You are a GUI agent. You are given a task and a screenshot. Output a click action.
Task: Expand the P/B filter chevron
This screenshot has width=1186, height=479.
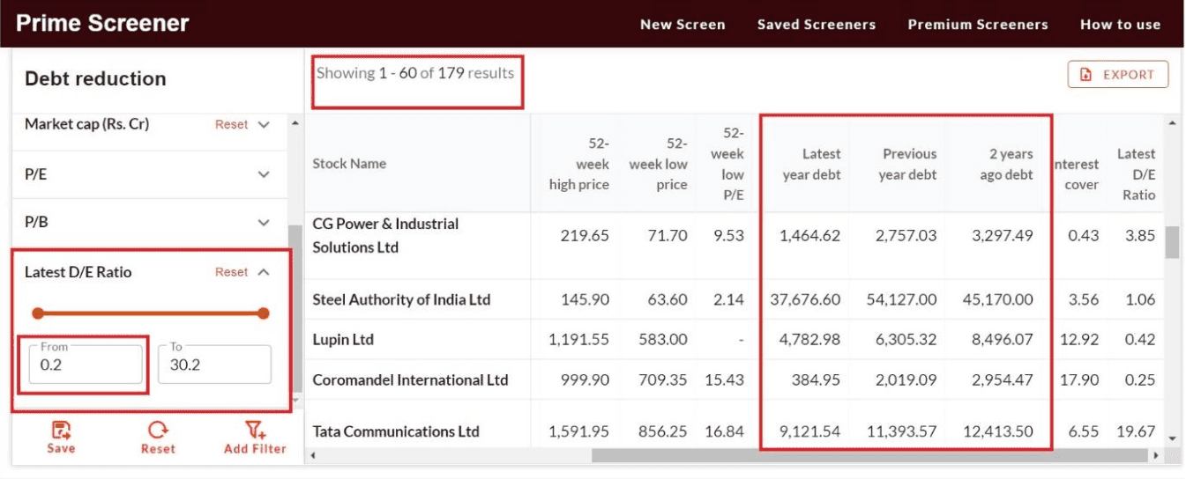(264, 223)
